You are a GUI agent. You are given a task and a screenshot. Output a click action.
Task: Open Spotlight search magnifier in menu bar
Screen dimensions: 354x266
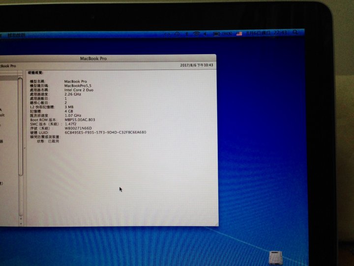295,33
